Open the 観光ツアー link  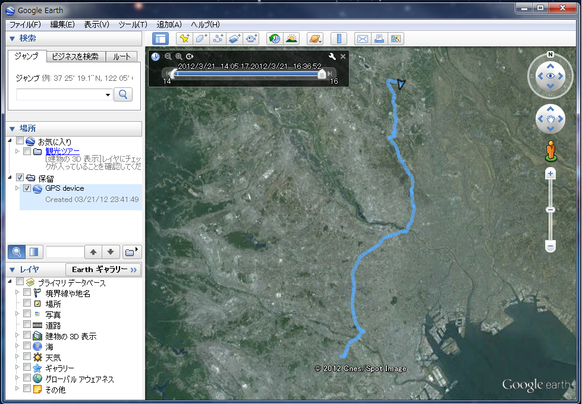[x=62, y=151]
